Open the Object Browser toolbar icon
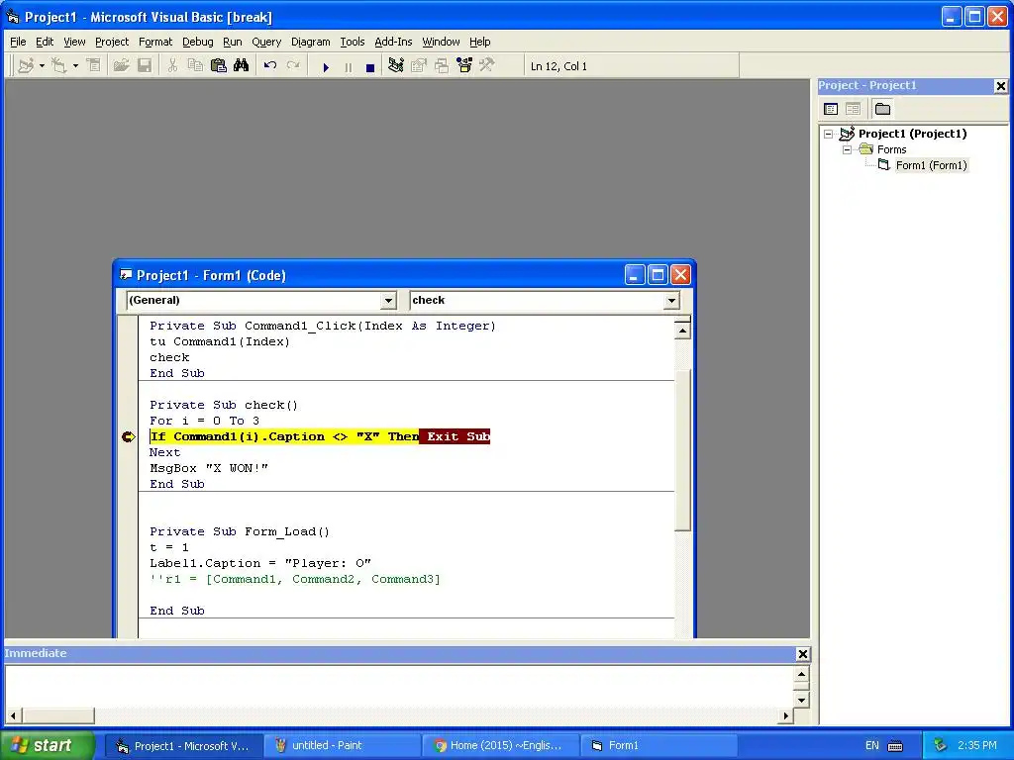Screen dimensions: 1014x760 [464, 66]
